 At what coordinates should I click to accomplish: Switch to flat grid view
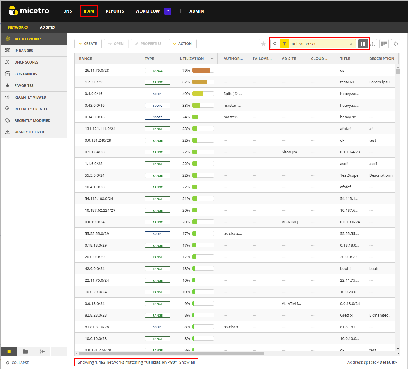[363, 44]
